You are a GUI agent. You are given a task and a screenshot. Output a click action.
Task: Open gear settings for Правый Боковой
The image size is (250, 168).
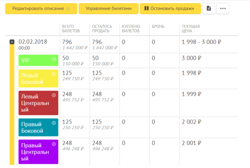tap(54, 123)
